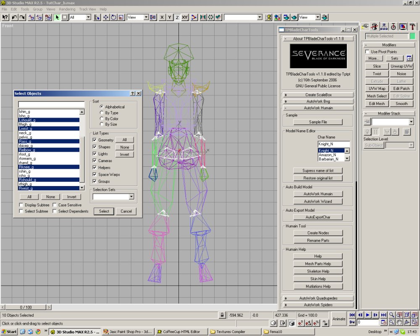Activate the Select Object arrow tool
The width and height of the screenshot is (420, 336).
pyautogui.click(x=57, y=17)
